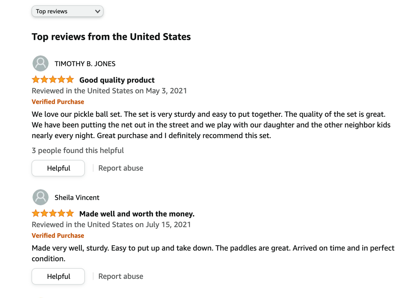Click "Top reviews from the United States" heading
Viewport: 419px width, 298px height.
click(111, 37)
